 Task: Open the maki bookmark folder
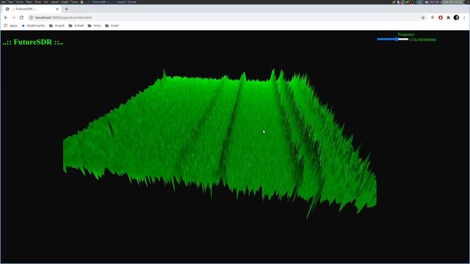pos(112,26)
